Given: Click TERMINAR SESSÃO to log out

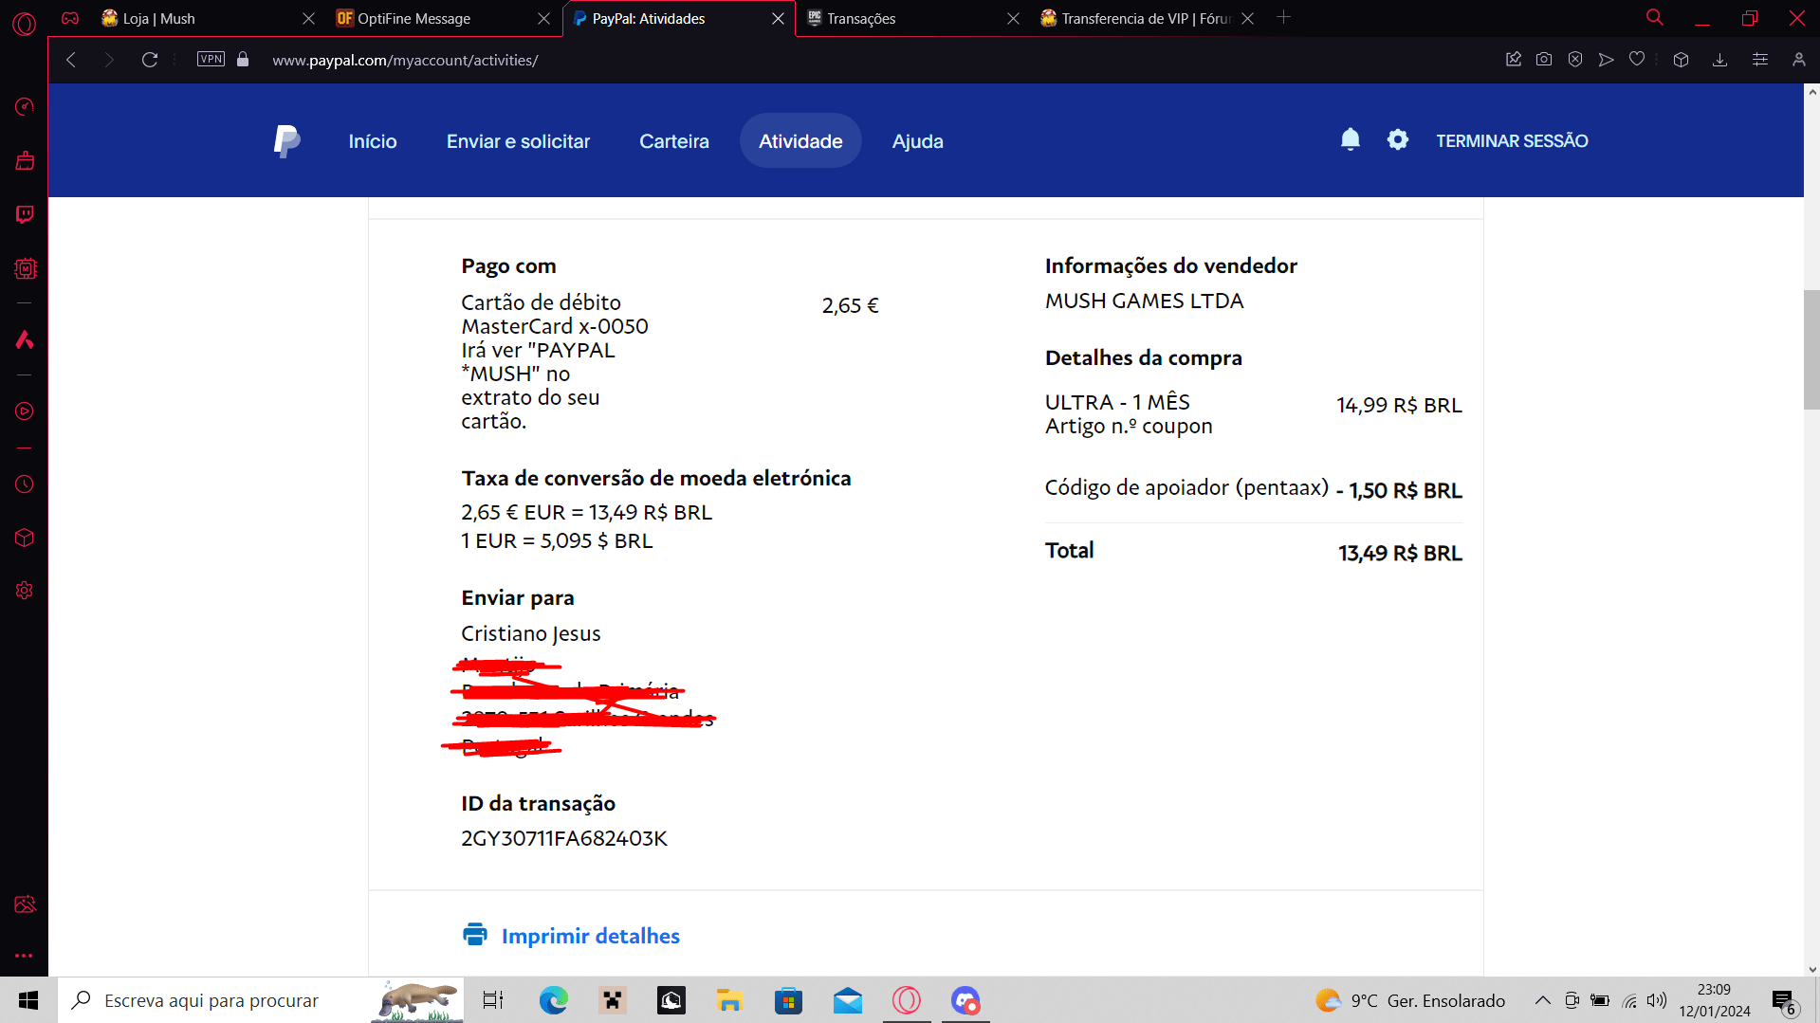Looking at the screenshot, I should click(1512, 140).
